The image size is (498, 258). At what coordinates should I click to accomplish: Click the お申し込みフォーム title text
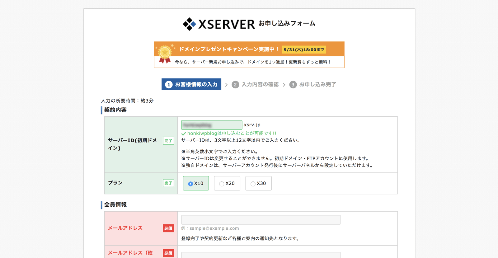tap(287, 24)
